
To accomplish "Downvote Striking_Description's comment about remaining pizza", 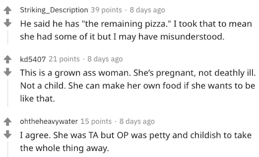I will [7, 23].
